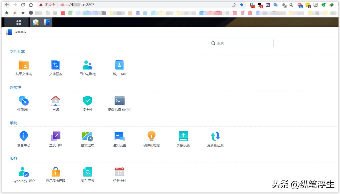Open 任务计划 (Task Scheduler)
The width and height of the screenshot is (340, 194).
[x=119, y=174]
